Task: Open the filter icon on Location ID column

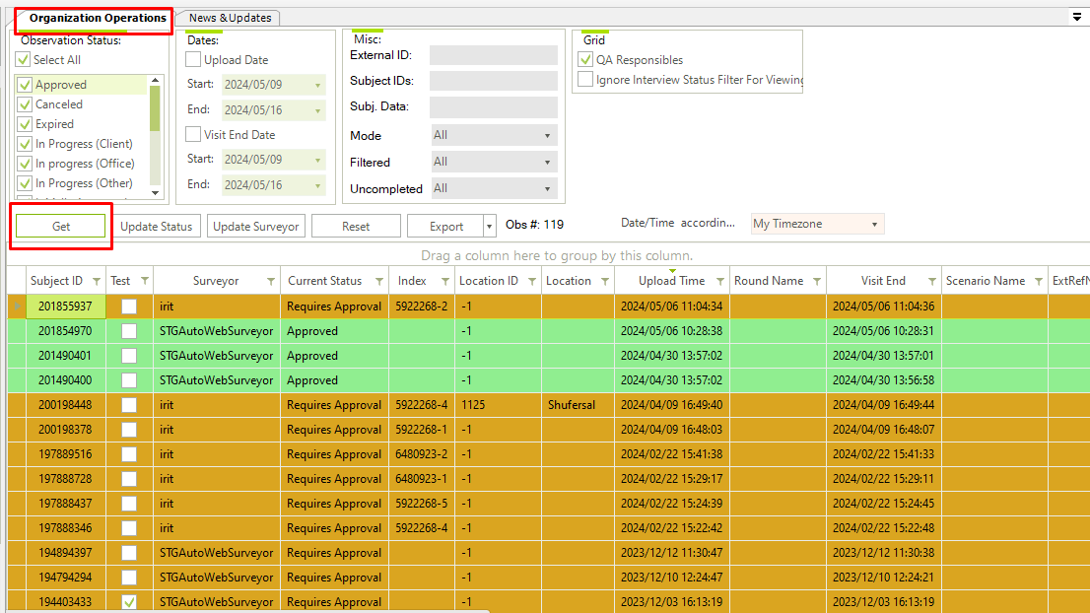Action: [532, 281]
